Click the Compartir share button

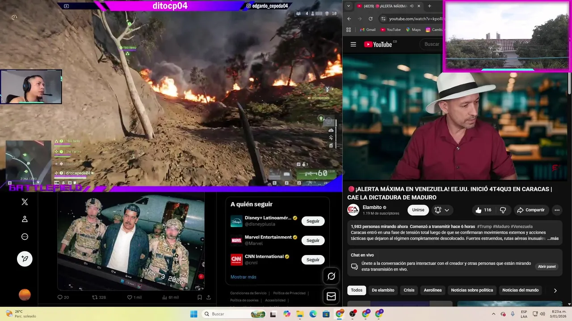[x=531, y=210]
